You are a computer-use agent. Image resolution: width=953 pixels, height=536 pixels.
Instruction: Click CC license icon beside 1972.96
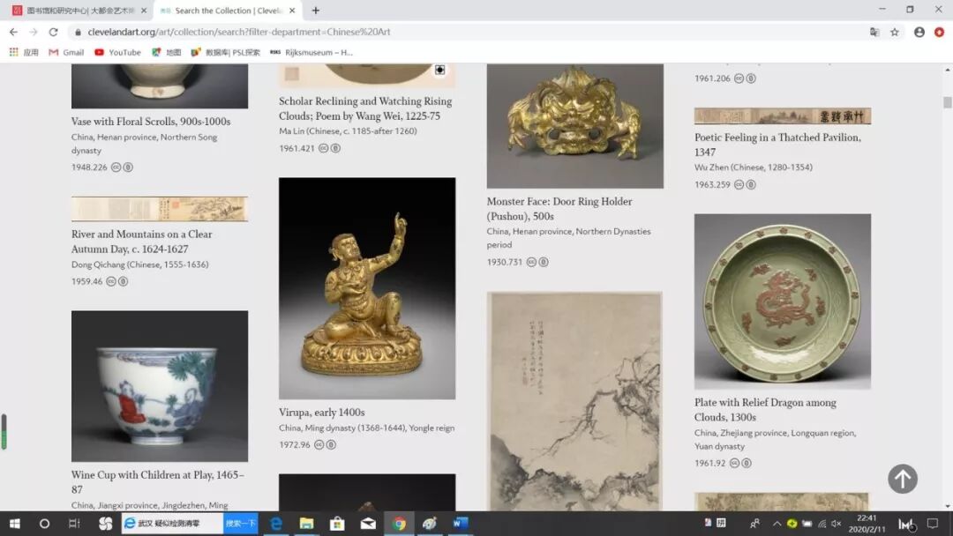319,445
